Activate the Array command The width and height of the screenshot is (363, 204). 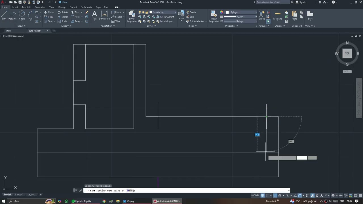(75, 21)
